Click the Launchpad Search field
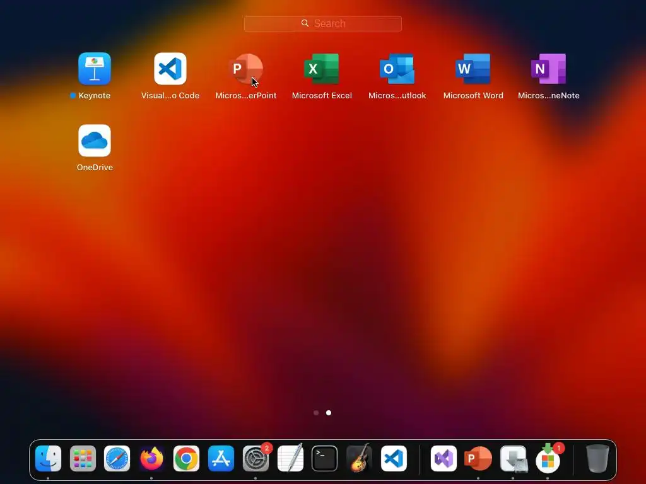646x484 pixels. coord(322,23)
